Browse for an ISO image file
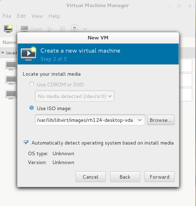The image size is (196, 206). [x=161, y=120]
